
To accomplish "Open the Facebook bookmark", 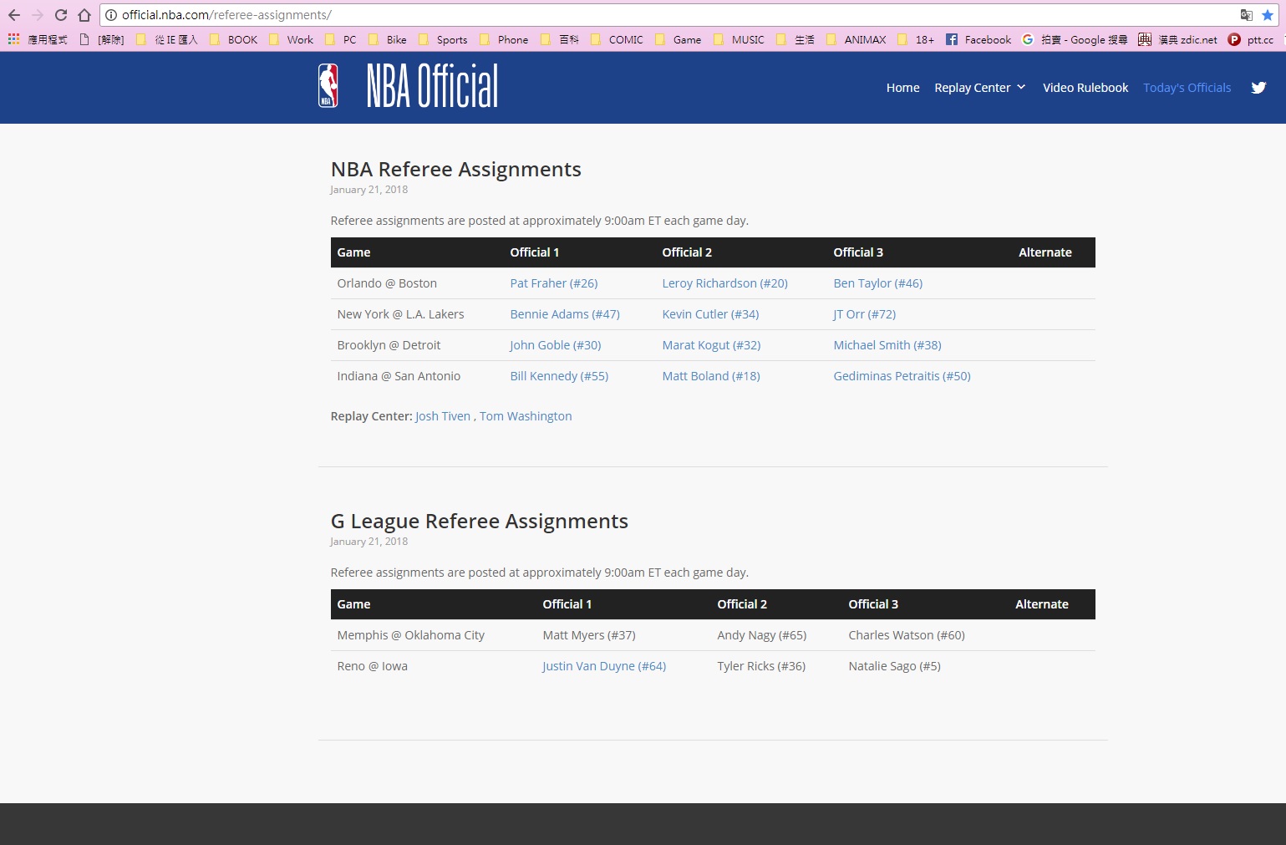I will coord(978,39).
